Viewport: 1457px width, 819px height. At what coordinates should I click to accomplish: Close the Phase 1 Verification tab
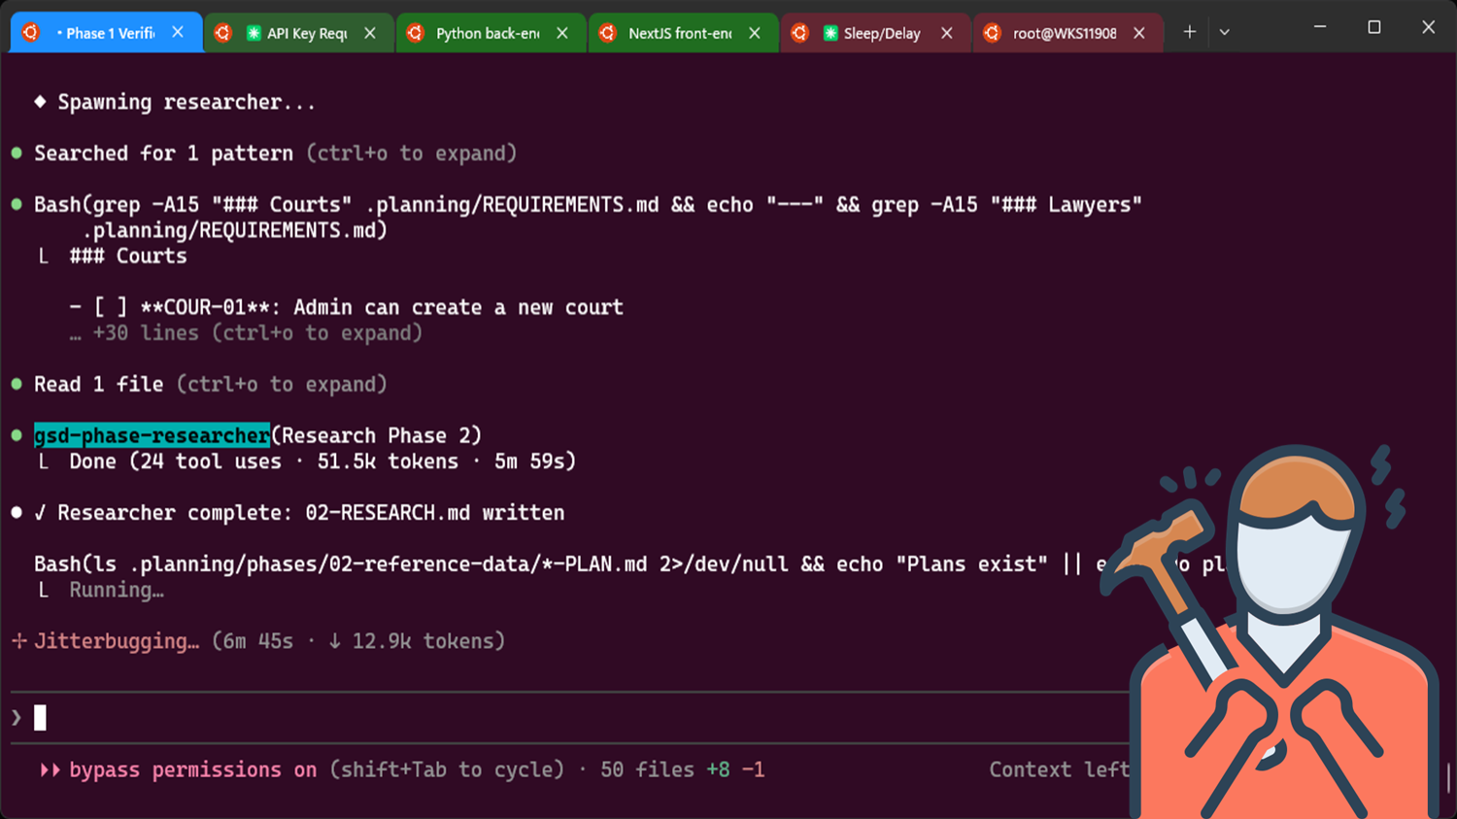[x=178, y=32]
